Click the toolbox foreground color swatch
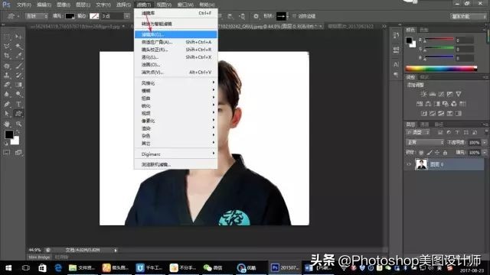This screenshot has width=490, height=275. pyautogui.click(x=9, y=134)
